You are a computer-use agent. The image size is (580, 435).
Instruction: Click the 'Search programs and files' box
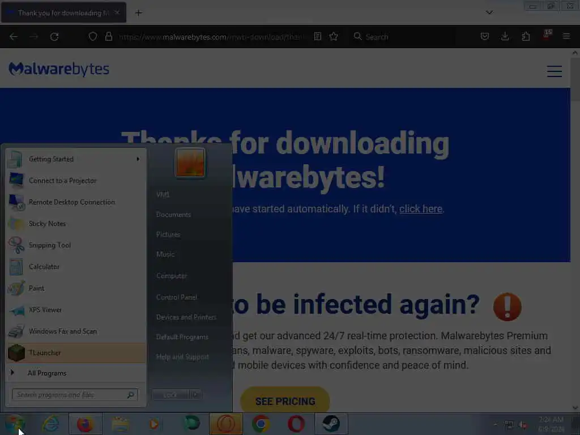75,395
